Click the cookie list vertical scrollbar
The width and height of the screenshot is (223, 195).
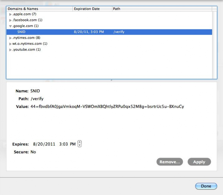(214, 45)
